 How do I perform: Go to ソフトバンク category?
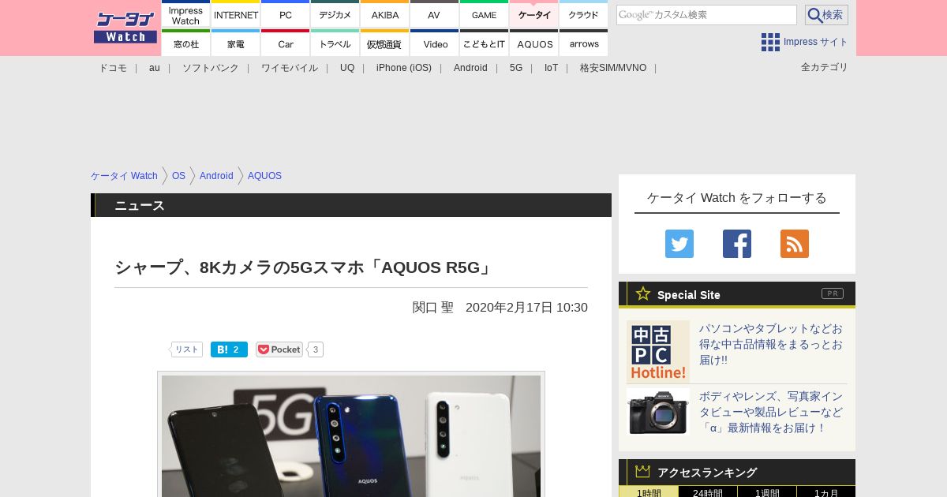pyautogui.click(x=211, y=68)
